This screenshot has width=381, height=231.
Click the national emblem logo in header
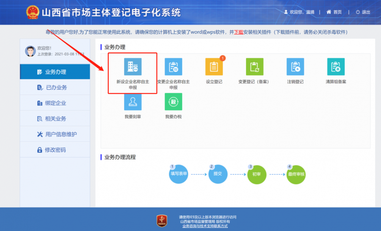pyautogui.click(x=33, y=12)
